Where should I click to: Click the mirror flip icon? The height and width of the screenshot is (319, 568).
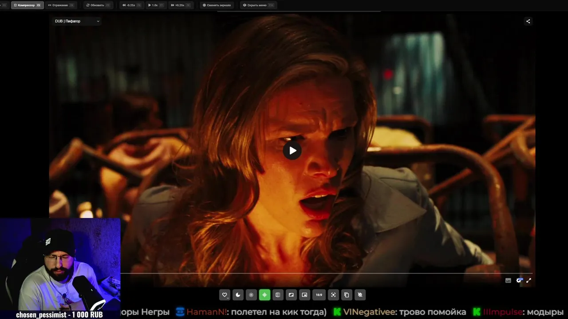coord(278,295)
